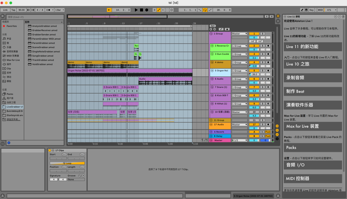Click the Arrangement Record button

[147, 10]
